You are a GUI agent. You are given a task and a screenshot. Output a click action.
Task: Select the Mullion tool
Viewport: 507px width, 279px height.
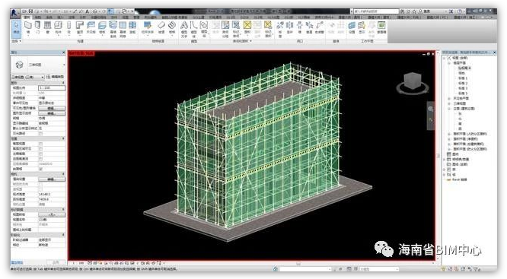click(x=132, y=28)
